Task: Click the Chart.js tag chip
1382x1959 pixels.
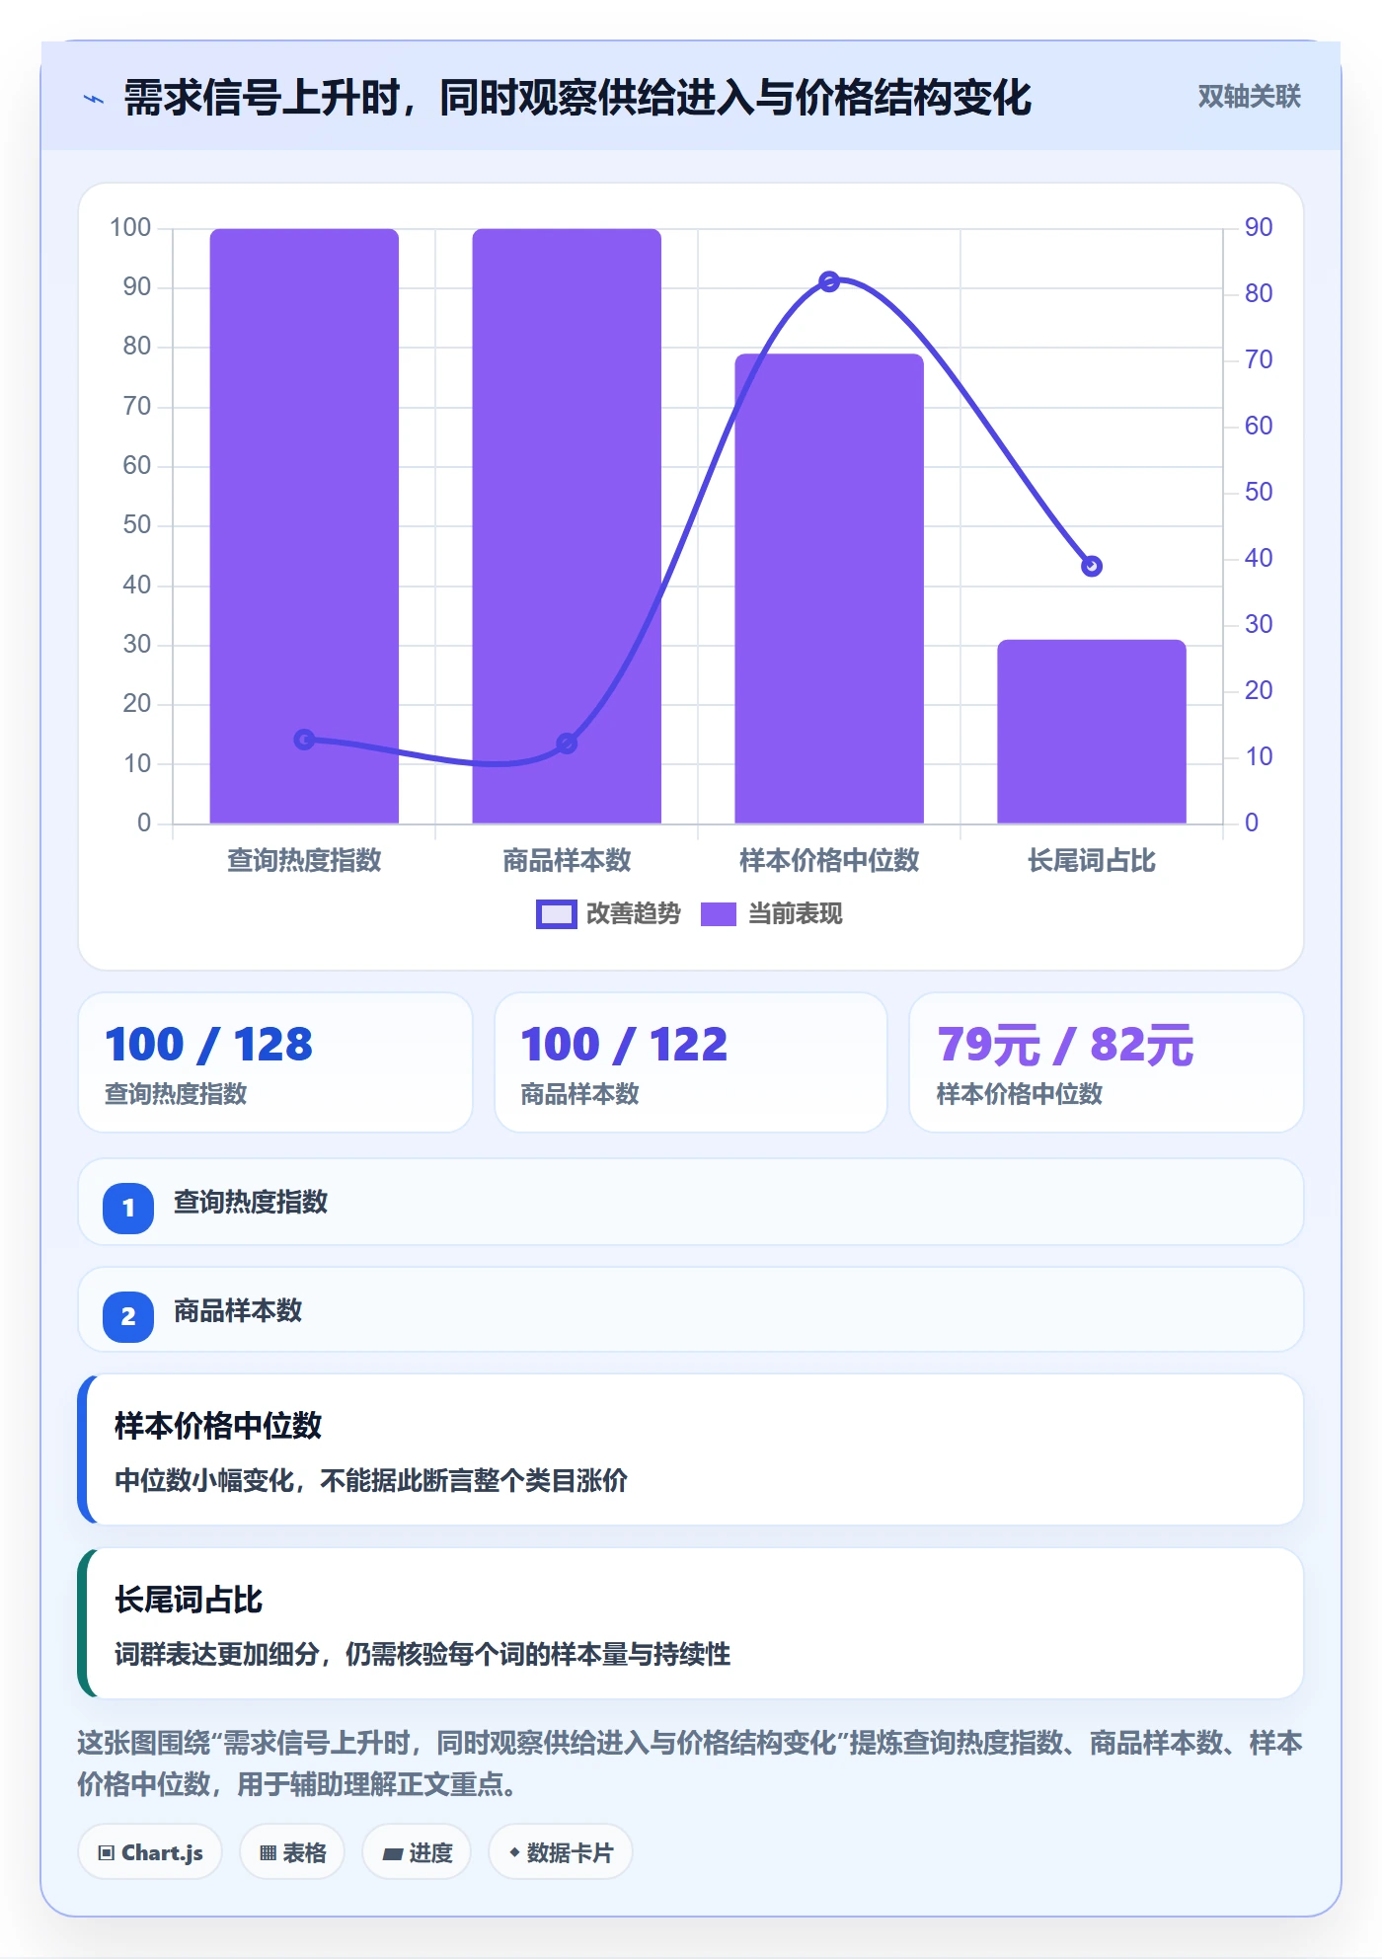Action: point(150,1852)
